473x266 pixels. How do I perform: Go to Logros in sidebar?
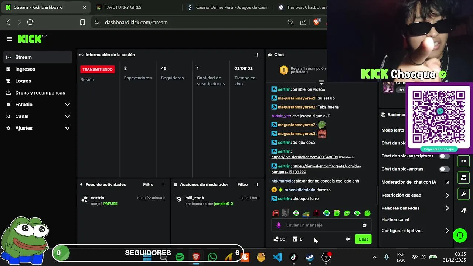coord(38,81)
